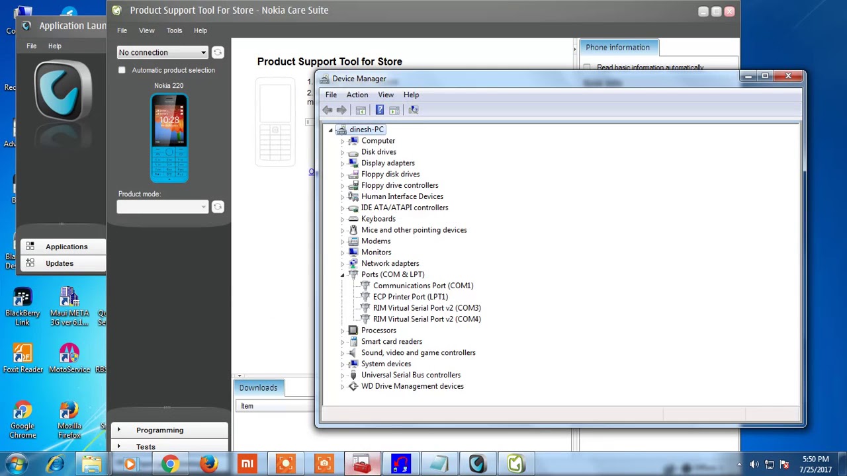Click the Applications icon in launcher
This screenshot has height=476, width=847.
click(30, 247)
